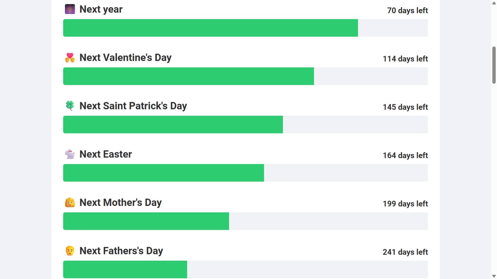Image resolution: width=497 pixels, height=279 pixels.
Task: Click the vertical scrollbar thumb
Action: coord(494,65)
